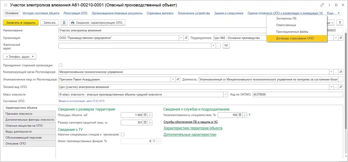
Task: Select Присоединенные файлы menu item
Action: point(297,32)
